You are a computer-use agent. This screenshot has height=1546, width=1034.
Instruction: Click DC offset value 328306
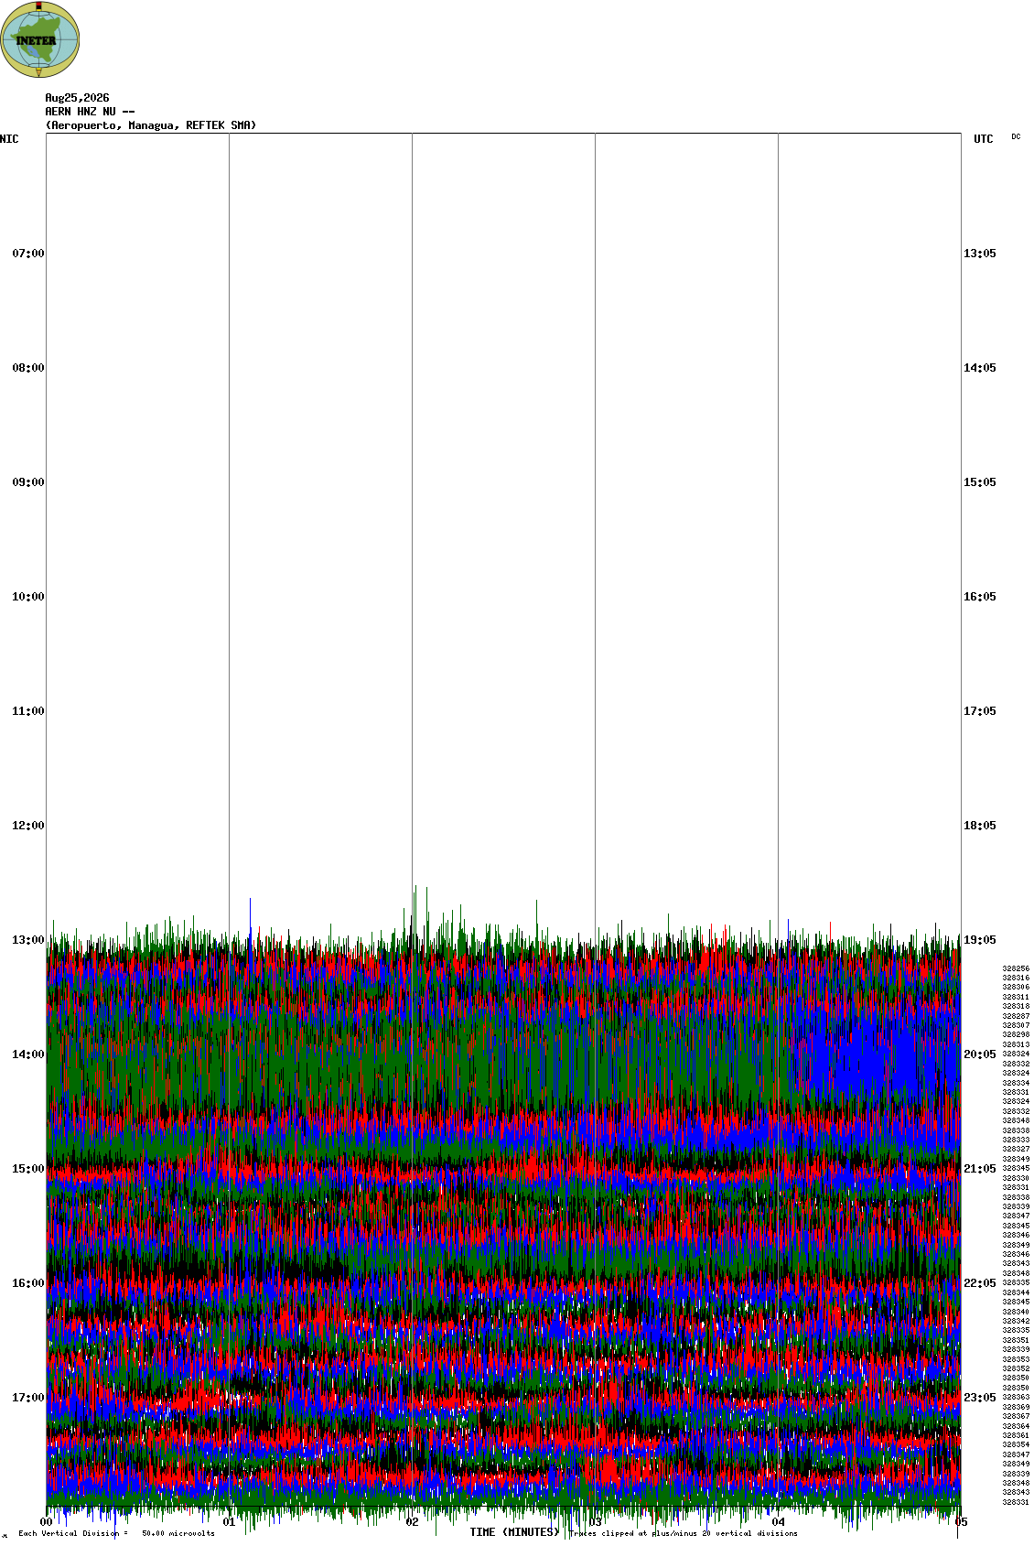click(1016, 987)
